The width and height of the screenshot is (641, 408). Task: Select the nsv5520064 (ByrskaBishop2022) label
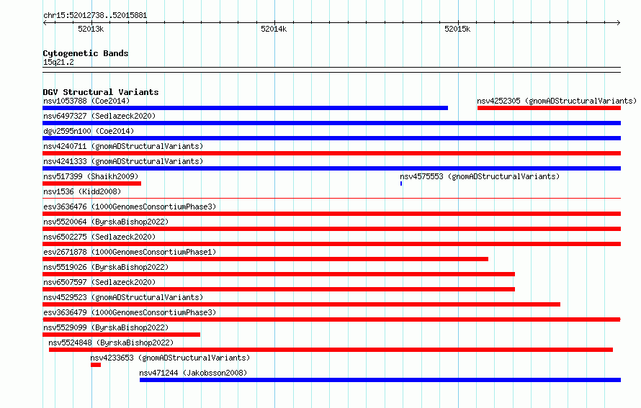pos(106,222)
